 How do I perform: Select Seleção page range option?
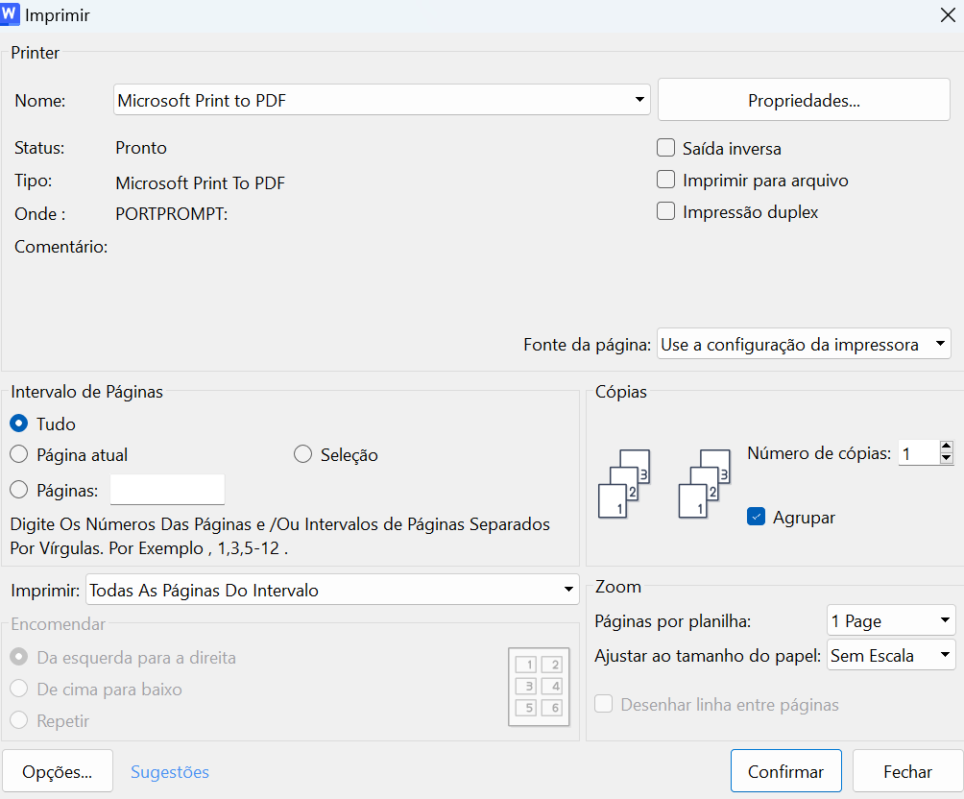coord(303,454)
